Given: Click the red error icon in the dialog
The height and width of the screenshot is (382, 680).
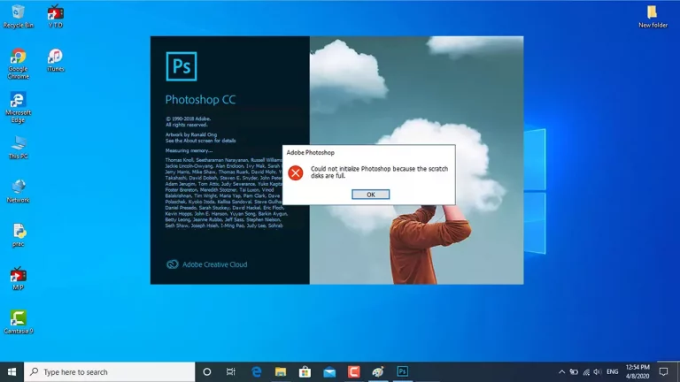Looking at the screenshot, I should point(296,172).
